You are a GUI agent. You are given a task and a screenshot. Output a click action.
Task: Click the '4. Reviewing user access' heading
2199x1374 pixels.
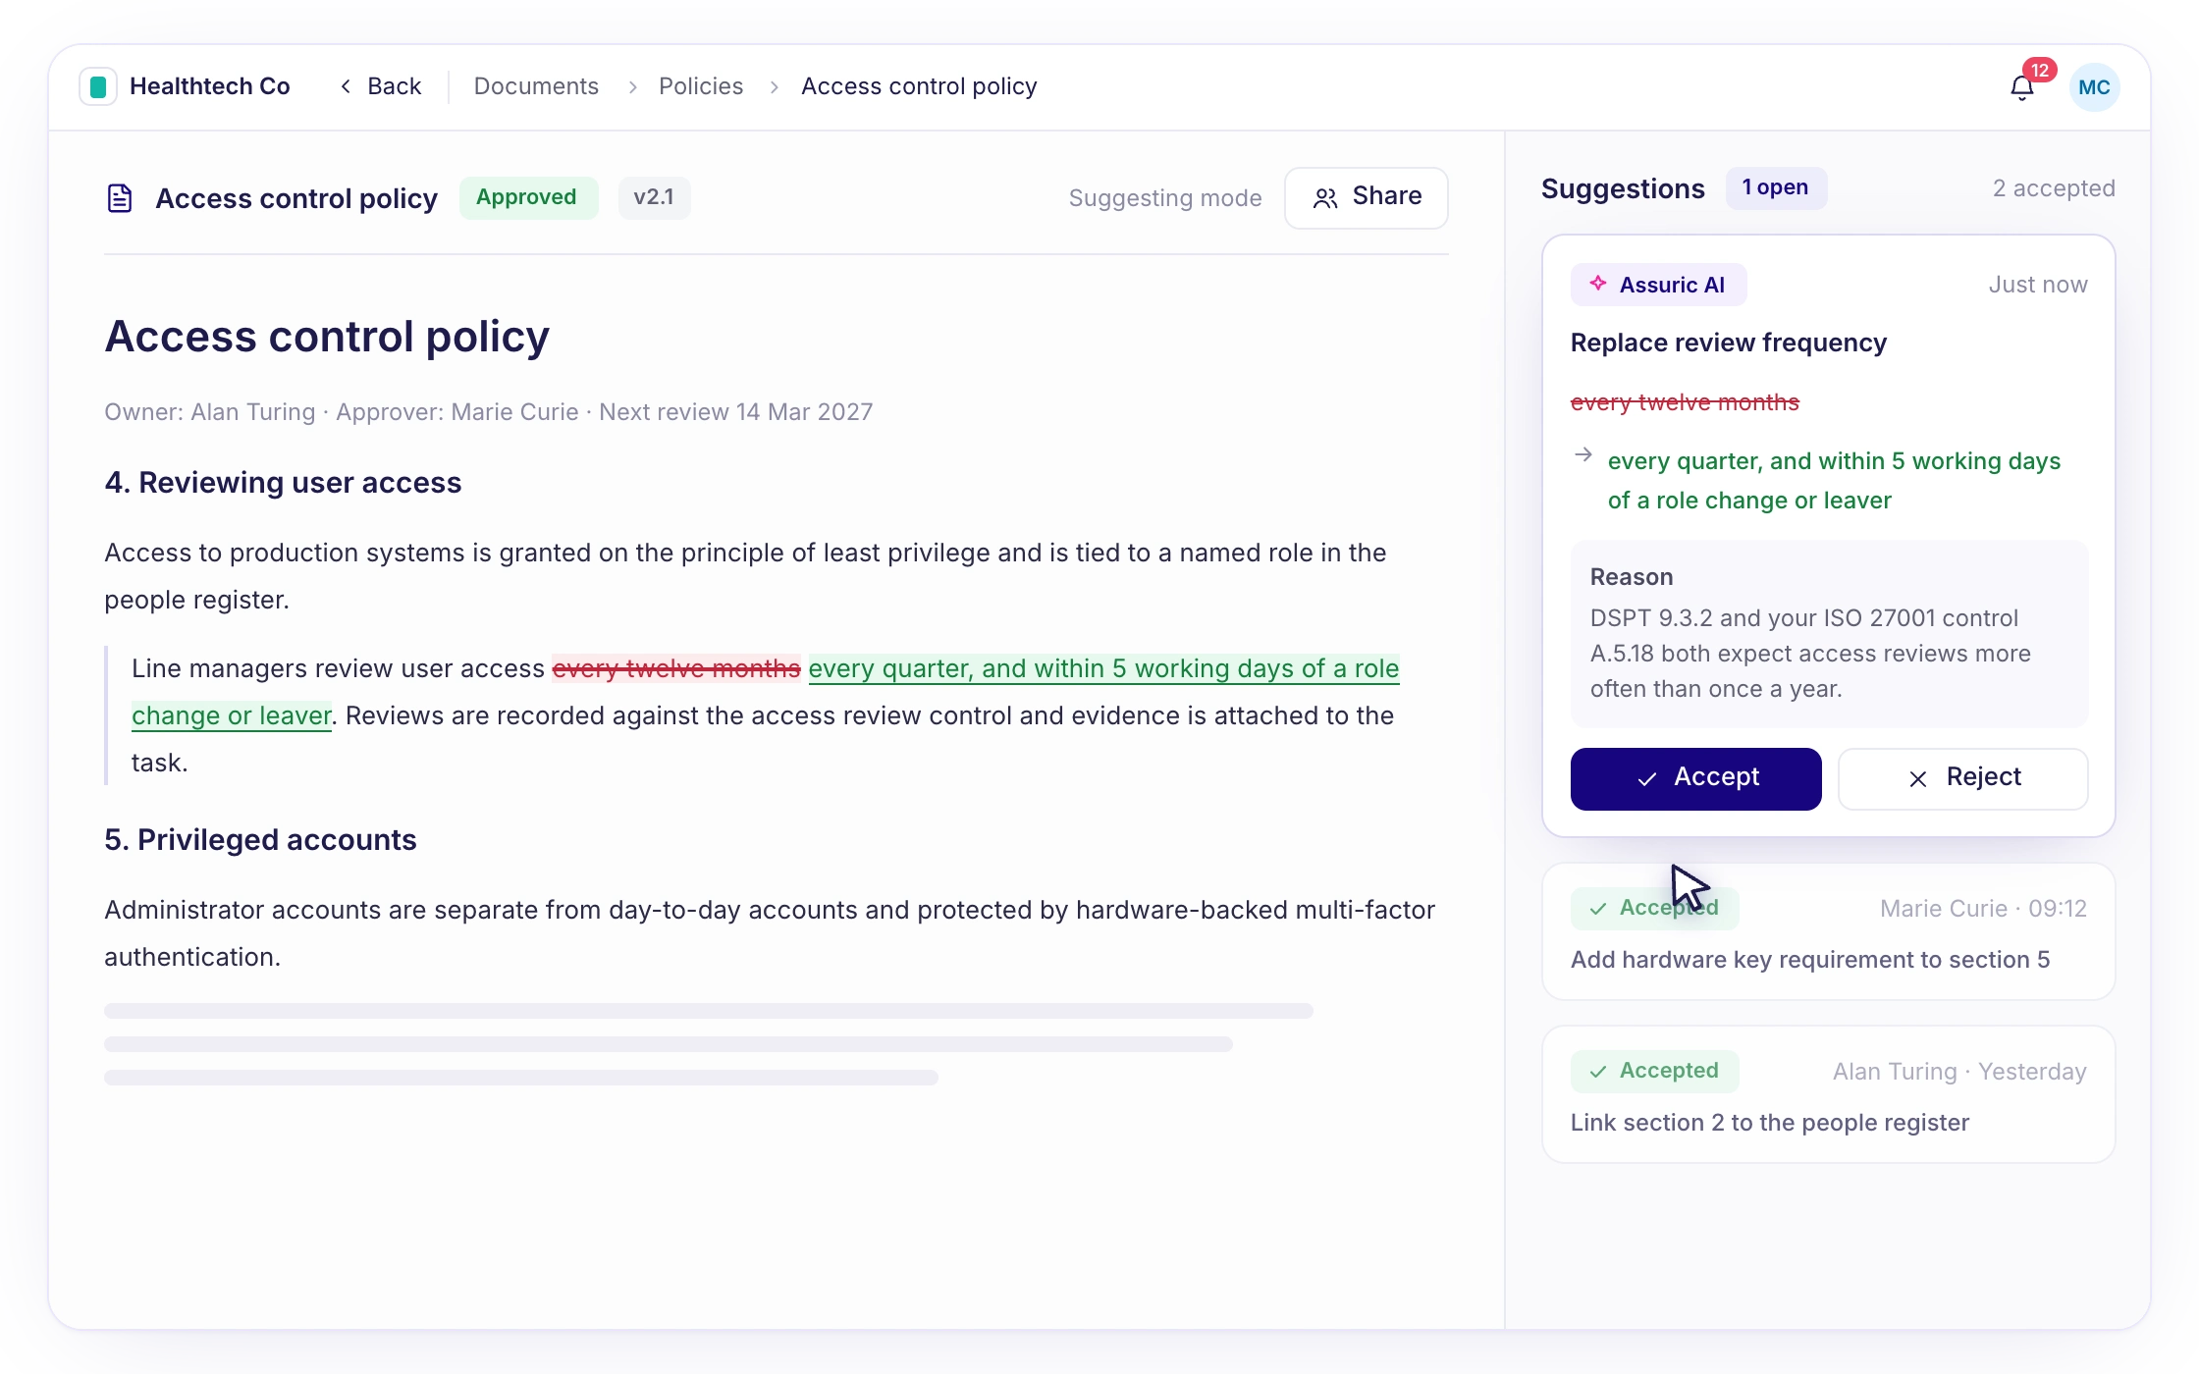tap(283, 483)
